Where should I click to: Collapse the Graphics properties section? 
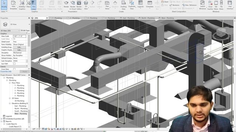coord(27,33)
